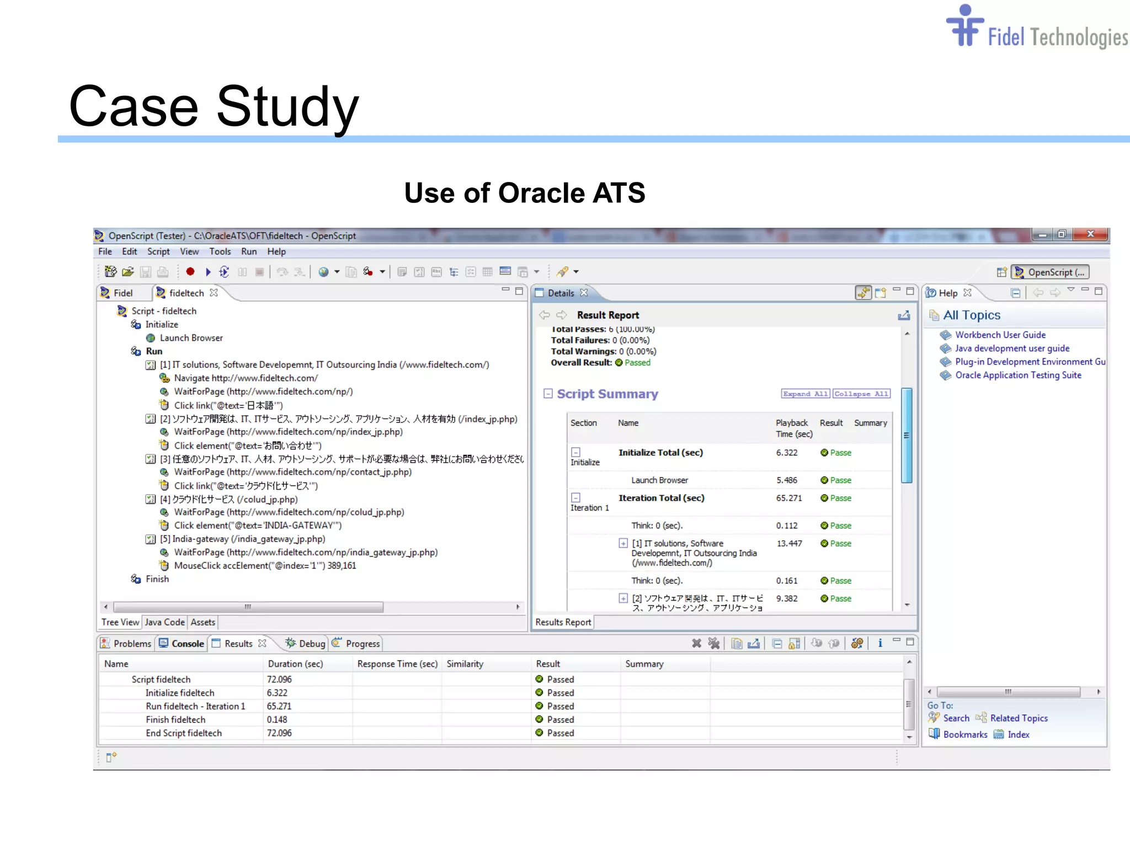This screenshot has width=1130, height=847.
Task: Open Java development user guide topic
Action: (1012, 349)
